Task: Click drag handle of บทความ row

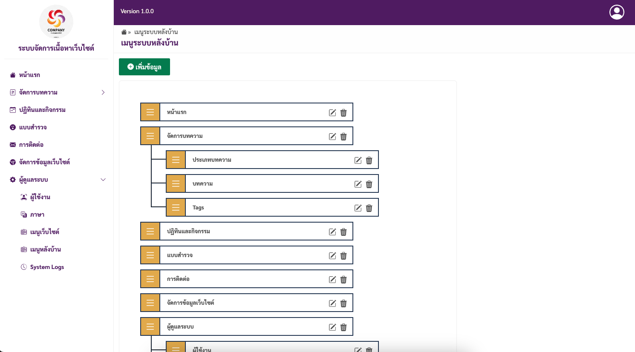Action: 176,183
